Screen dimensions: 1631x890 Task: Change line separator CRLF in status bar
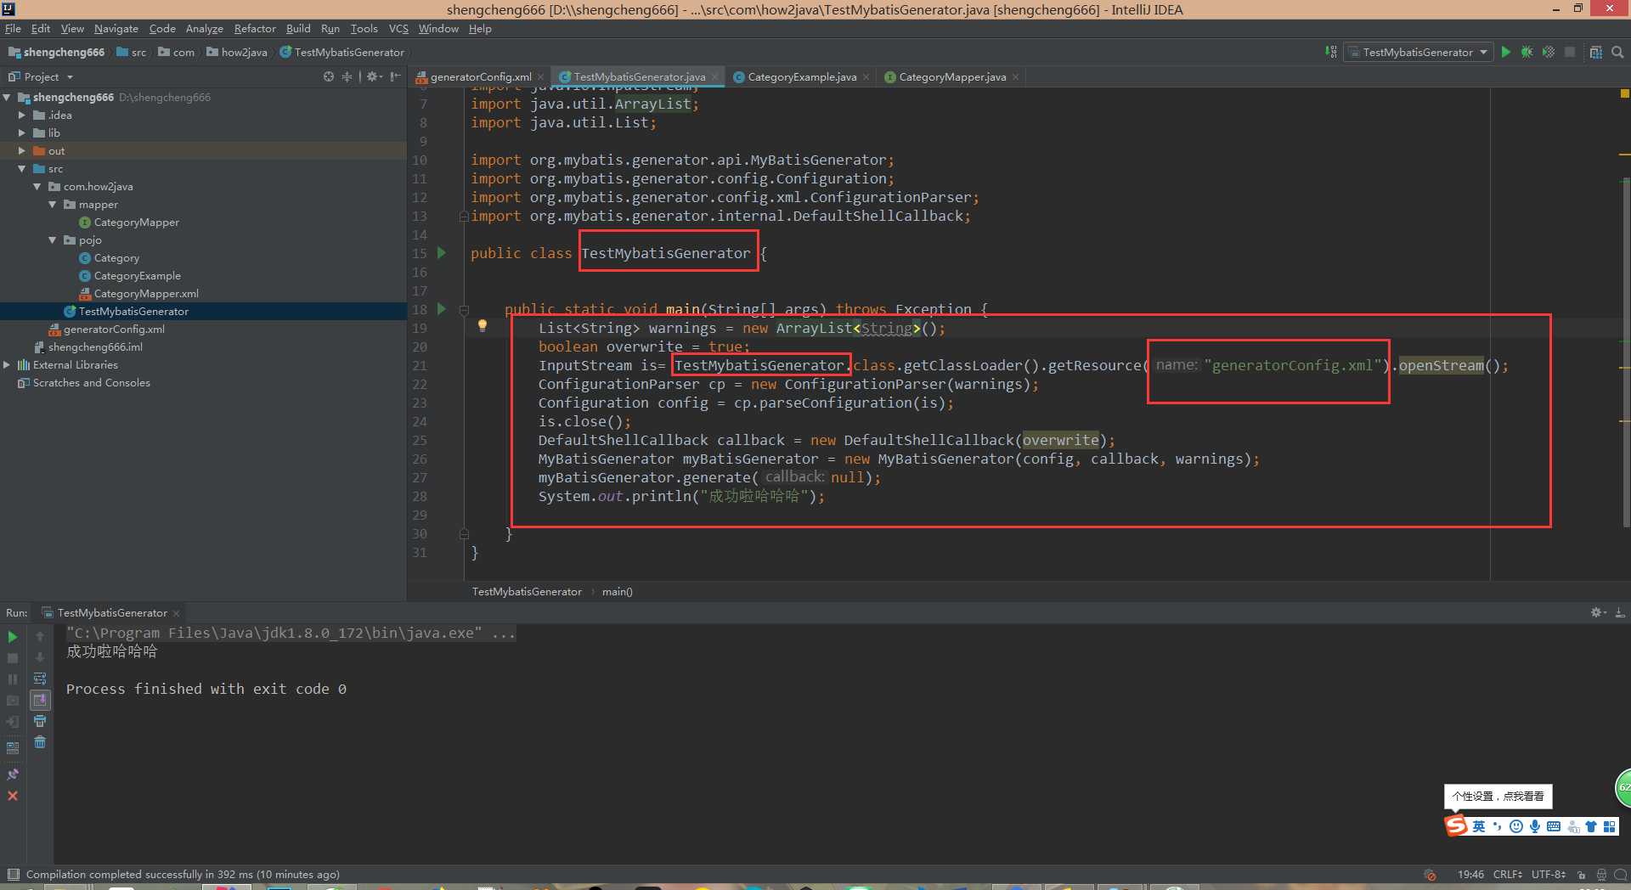(x=1508, y=874)
